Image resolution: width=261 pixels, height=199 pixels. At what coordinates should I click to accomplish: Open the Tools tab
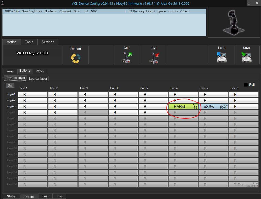coord(29,42)
